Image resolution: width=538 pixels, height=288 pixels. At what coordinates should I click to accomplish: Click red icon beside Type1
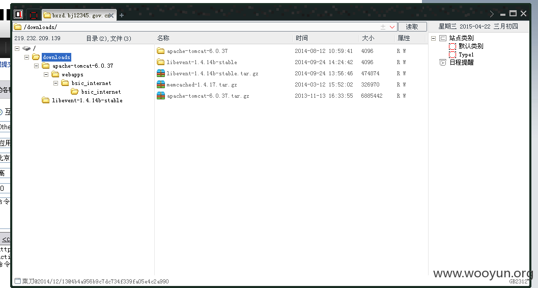pyautogui.click(x=452, y=54)
